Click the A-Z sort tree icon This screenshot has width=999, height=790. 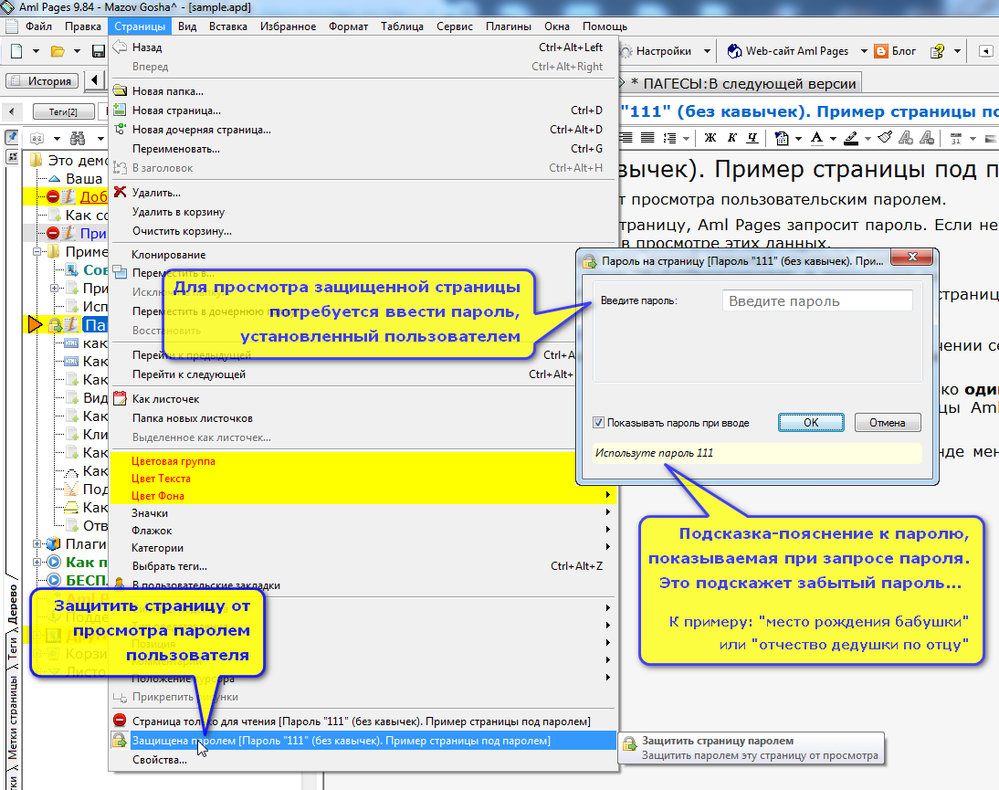[x=37, y=138]
